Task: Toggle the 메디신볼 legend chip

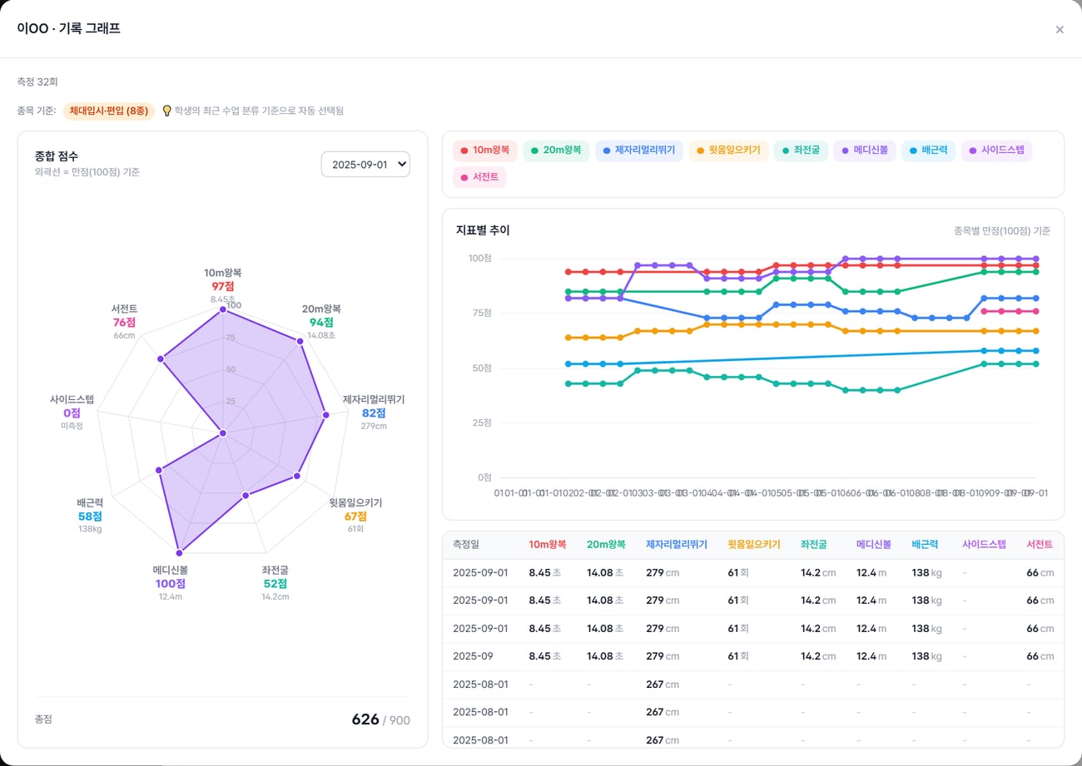Action: pyautogui.click(x=865, y=151)
